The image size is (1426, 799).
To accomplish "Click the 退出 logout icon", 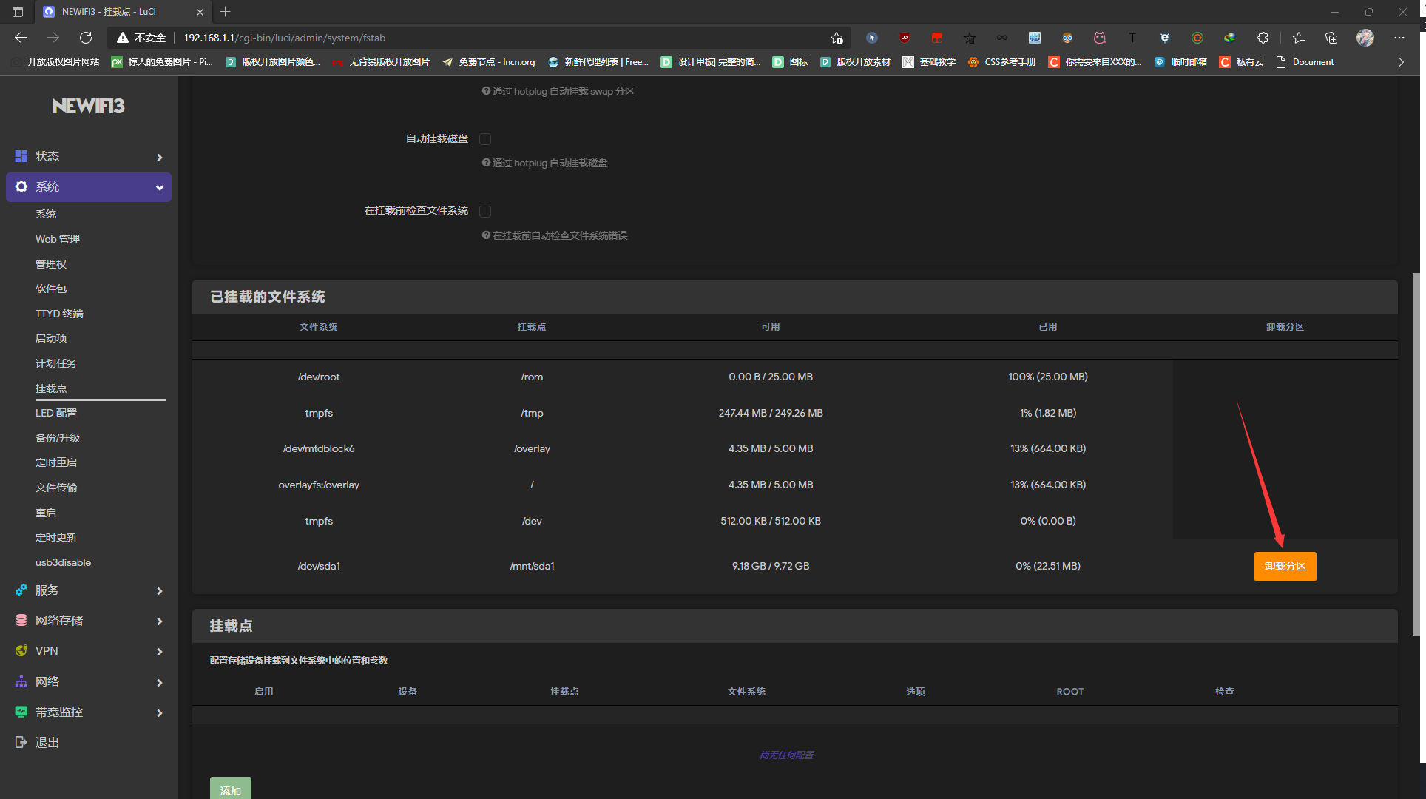I will (x=21, y=743).
